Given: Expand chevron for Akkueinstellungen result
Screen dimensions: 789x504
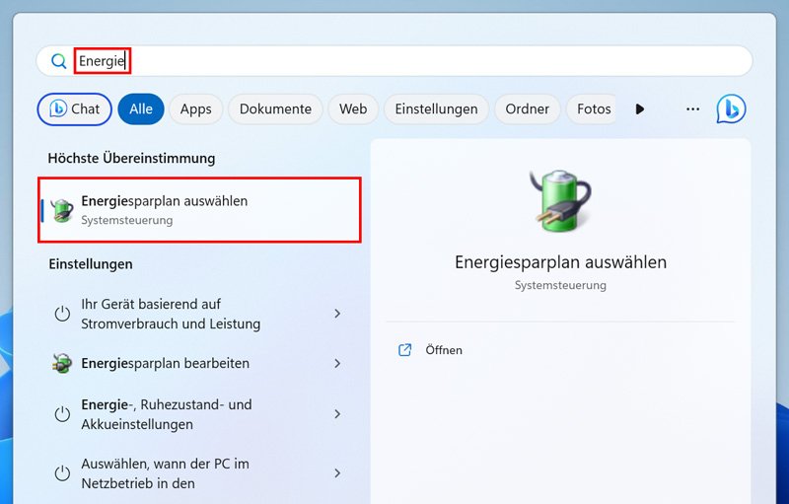Looking at the screenshot, I should click(x=337, y=414).
